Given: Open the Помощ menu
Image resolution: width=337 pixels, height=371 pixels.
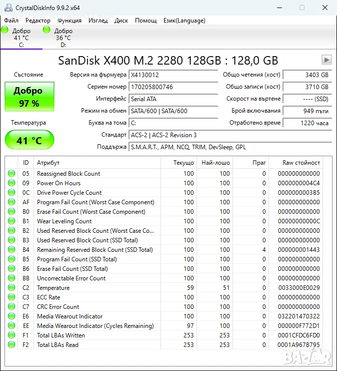Looking at the screenshot, I should coord(146,21).
